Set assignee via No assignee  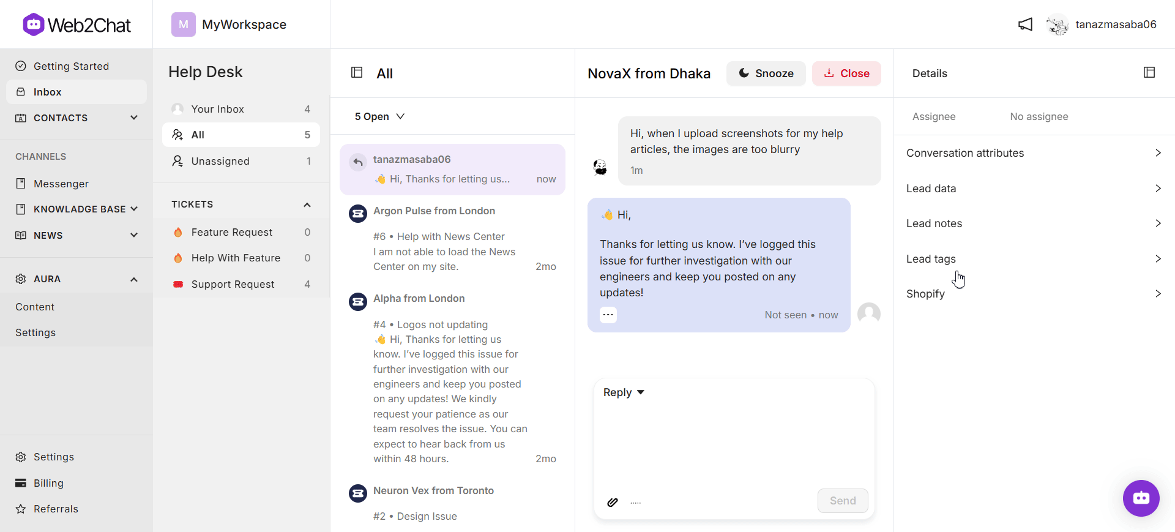click(1039, 116)
